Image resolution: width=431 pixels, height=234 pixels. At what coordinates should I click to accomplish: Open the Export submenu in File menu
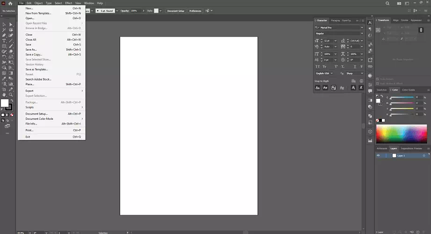pyautogui.click(x=52, y=91)
